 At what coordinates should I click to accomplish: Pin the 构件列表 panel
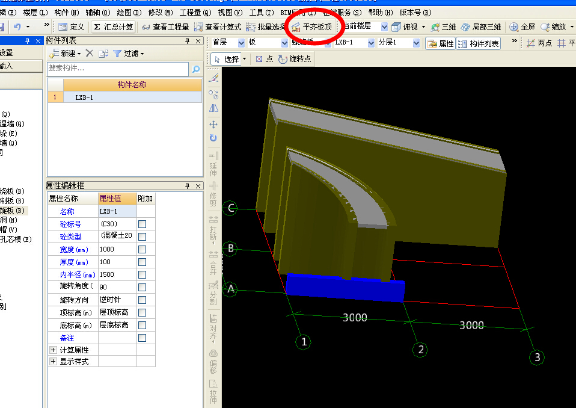(188, 41)
